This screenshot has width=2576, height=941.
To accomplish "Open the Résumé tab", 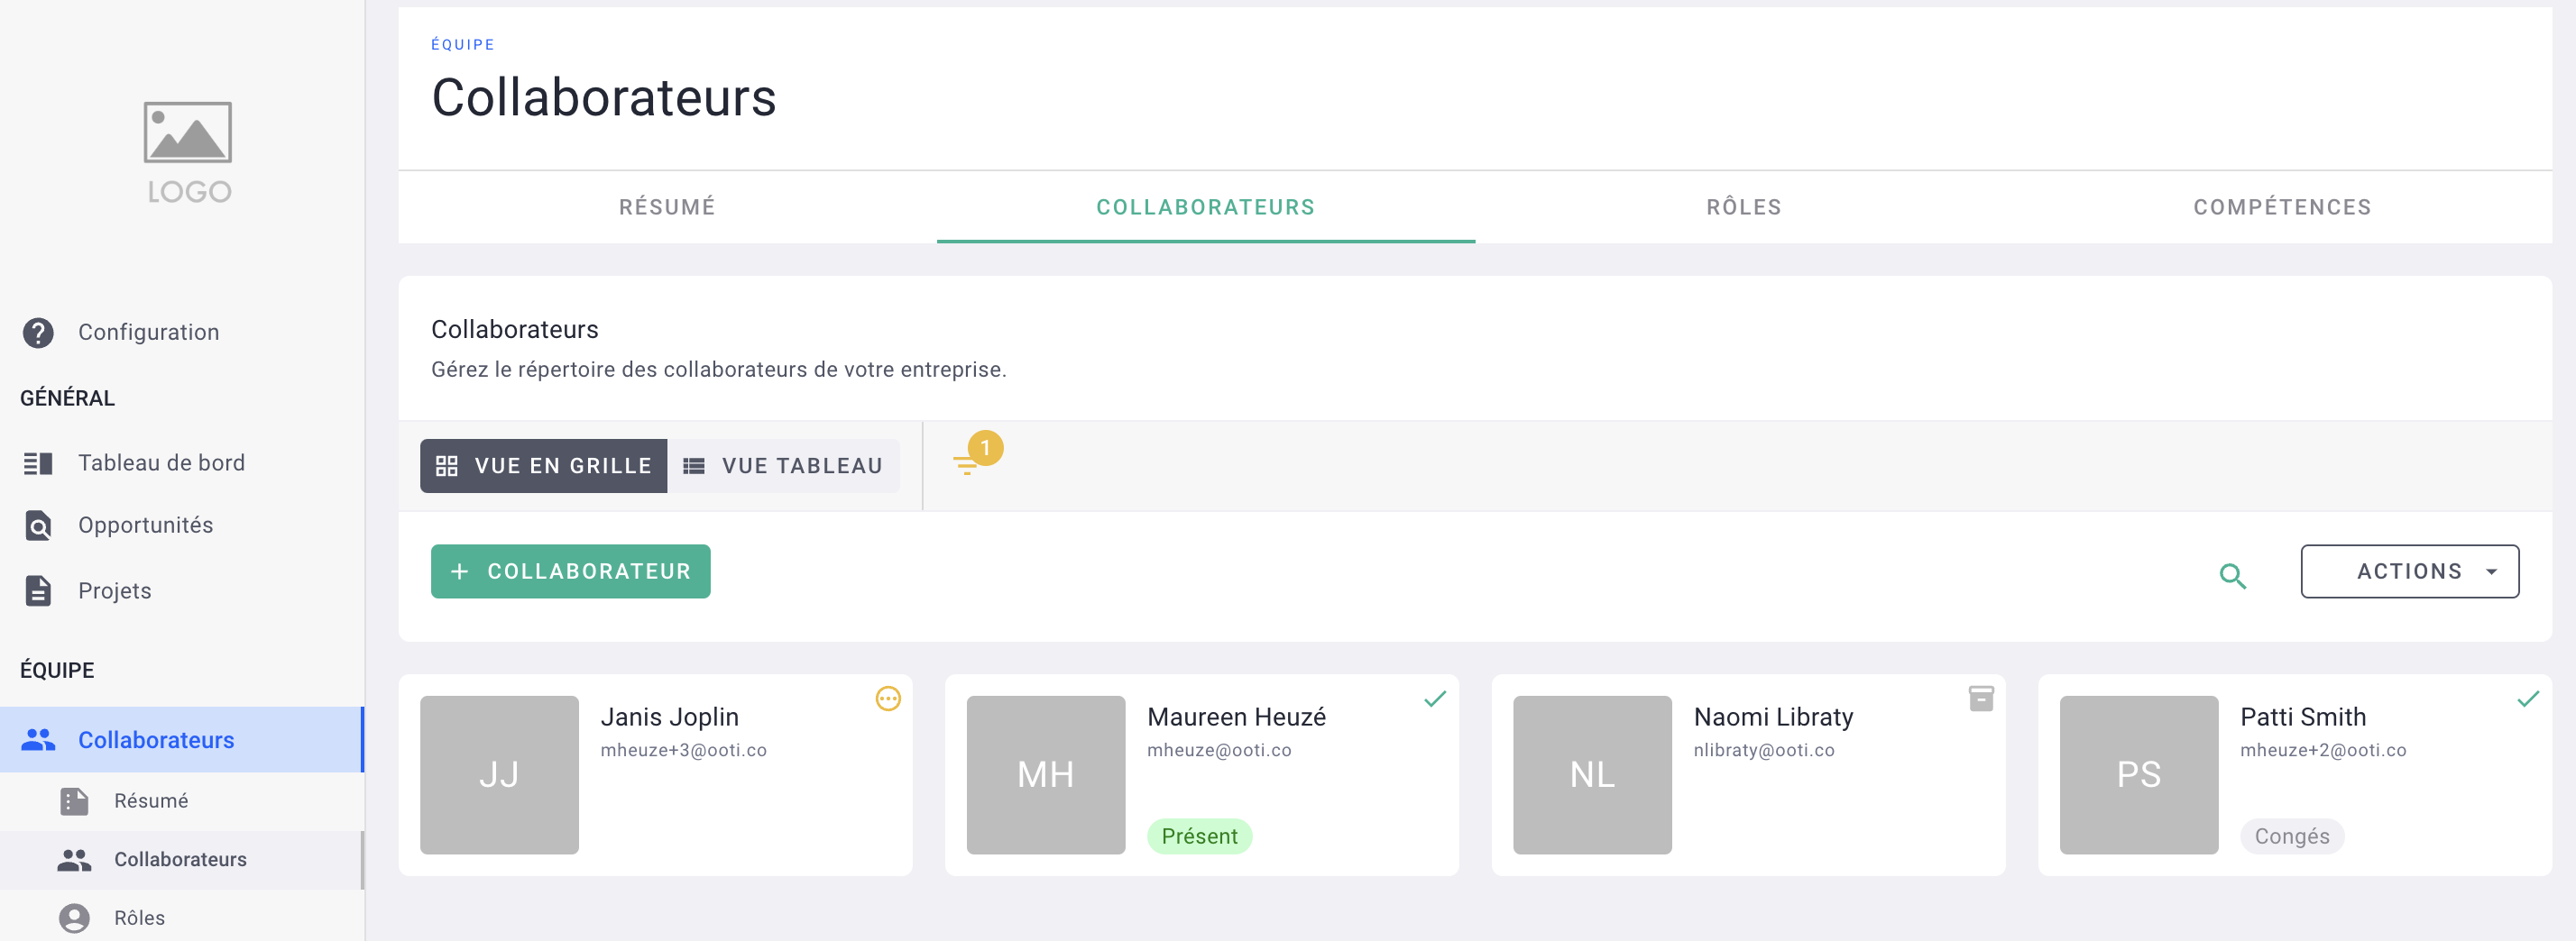I will click(x=667, y=206).
